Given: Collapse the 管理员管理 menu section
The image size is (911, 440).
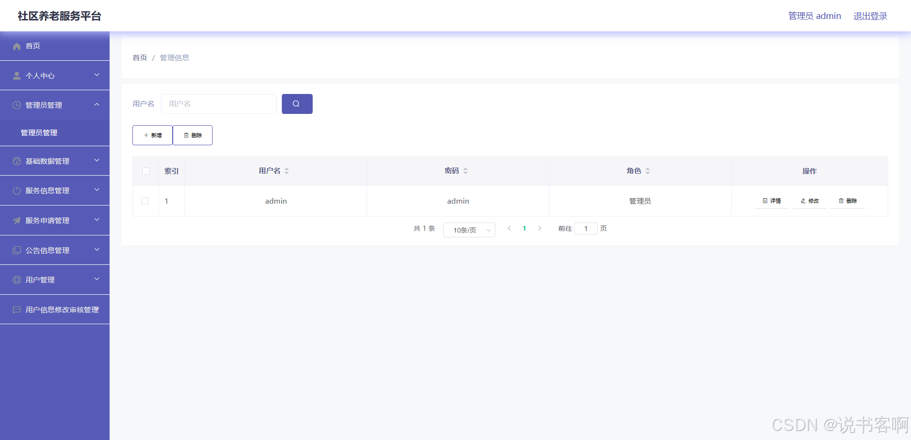Looking at the screenshot, I should [x=55, y=105].
